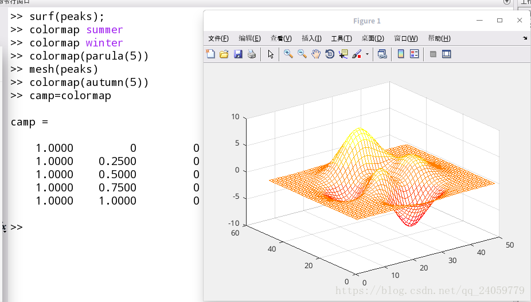Select the Edit Plot arrow tool
This screenshot has height=302, width=531.
coord(271,54)
